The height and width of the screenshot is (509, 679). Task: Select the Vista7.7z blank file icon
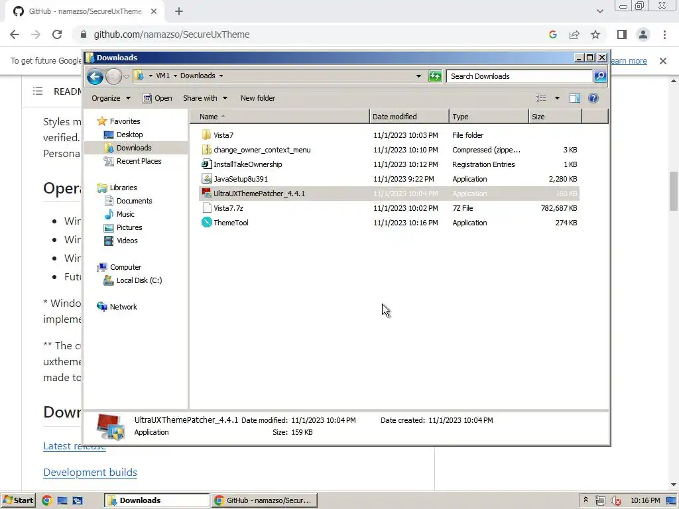tap(207, 208)
